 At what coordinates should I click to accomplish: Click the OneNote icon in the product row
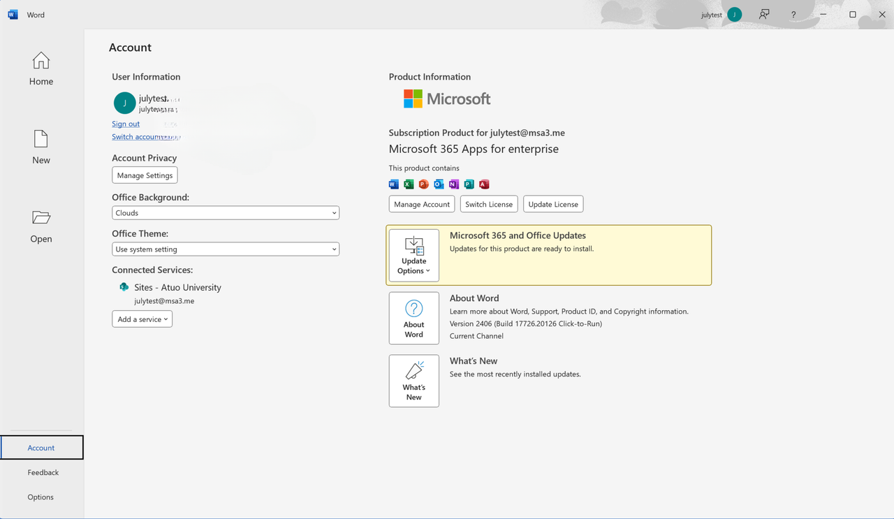click(x=453, y=184)
